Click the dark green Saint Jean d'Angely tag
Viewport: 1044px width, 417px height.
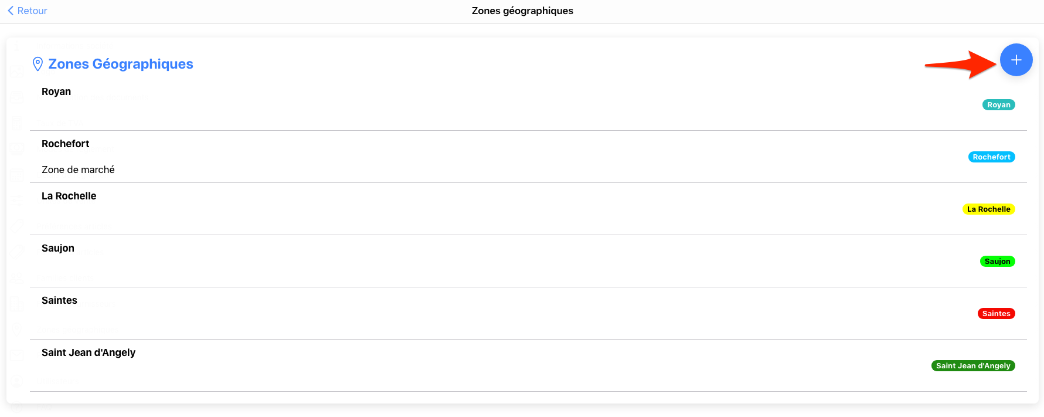click(x=973, y=366)
